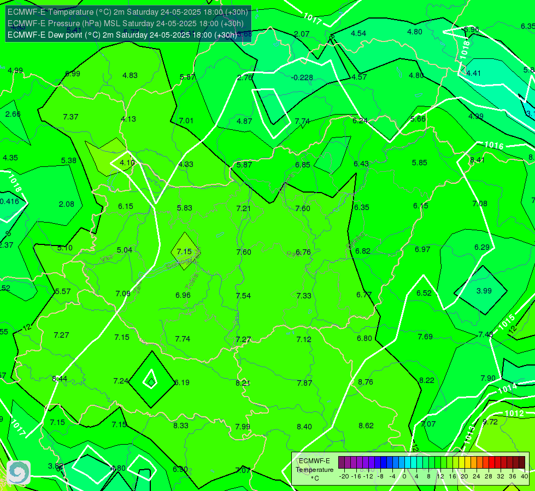
Task: Click the 0.416 dew point value
Action: pos(9,201)
